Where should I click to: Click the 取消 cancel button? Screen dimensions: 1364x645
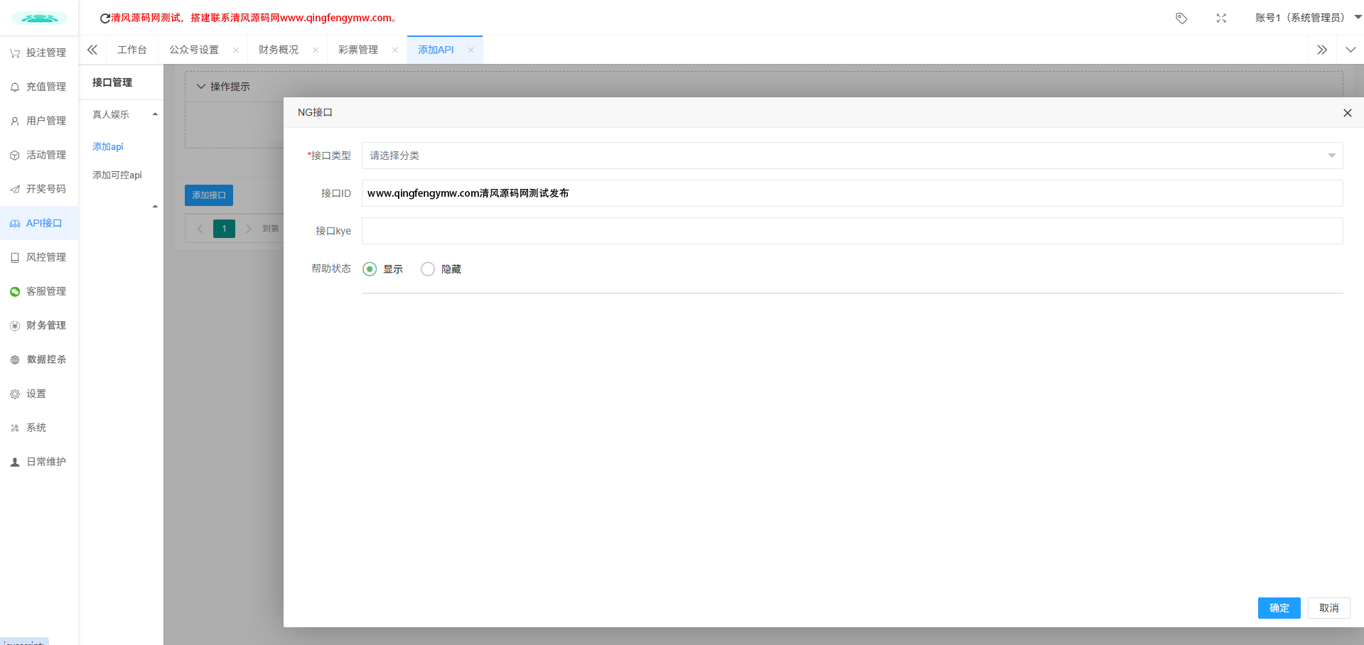(x=1328, y=608)
